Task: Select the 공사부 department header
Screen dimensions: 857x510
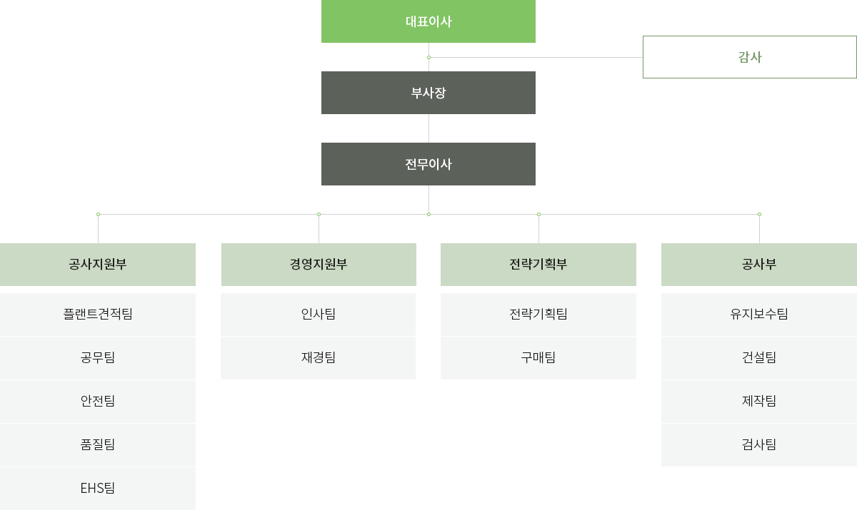Action: 759,265
